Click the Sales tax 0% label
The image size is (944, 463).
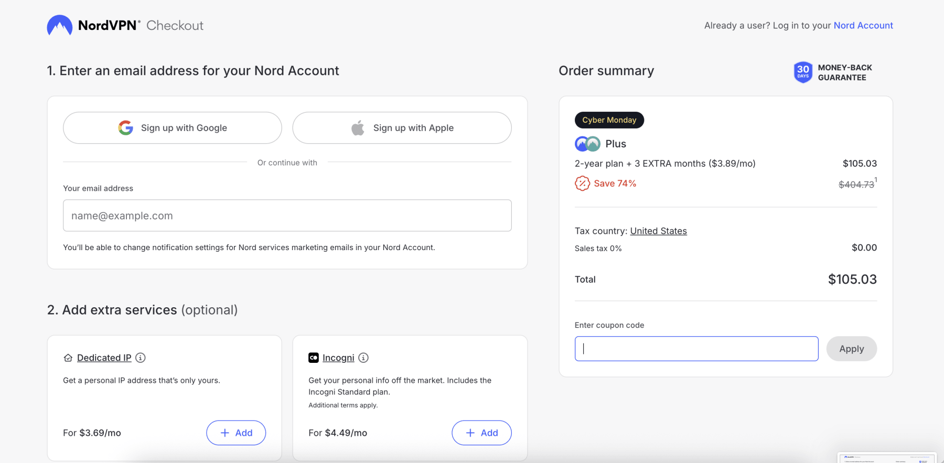598,249
